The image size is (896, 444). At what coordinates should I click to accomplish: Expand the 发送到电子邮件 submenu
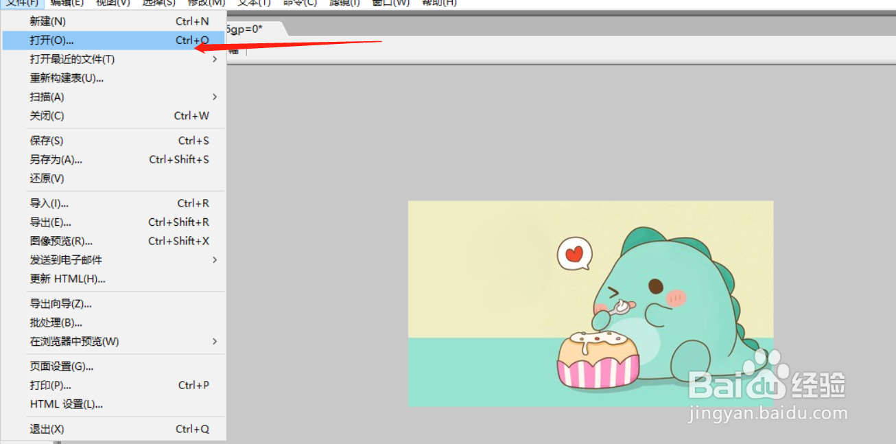click(114, 260)
